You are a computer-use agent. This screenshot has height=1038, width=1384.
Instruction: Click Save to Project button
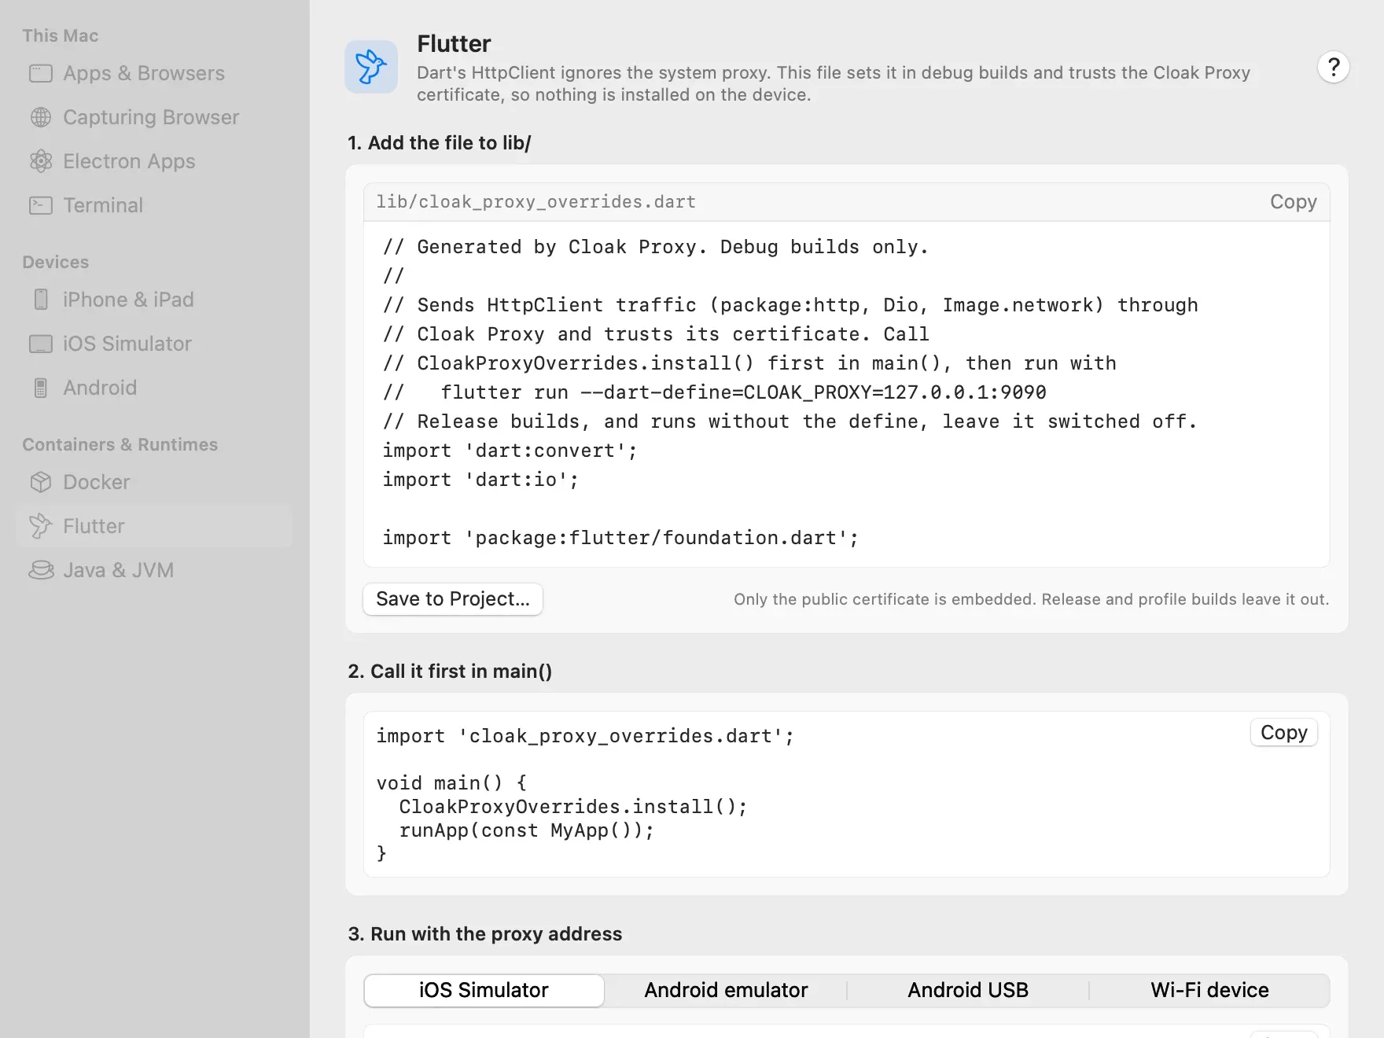(x=453, y=599)
